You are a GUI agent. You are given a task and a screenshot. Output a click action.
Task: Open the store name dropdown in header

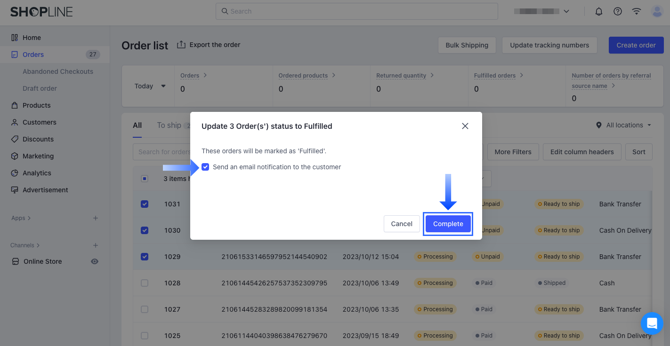(x=541, y=11)
